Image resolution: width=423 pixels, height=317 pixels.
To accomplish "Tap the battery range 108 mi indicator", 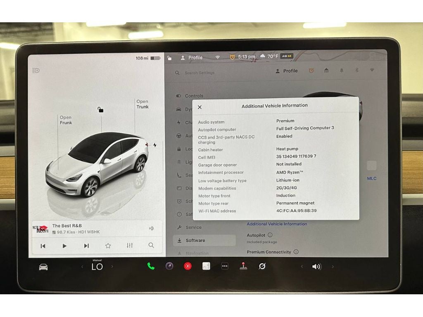I will [148, 58].
